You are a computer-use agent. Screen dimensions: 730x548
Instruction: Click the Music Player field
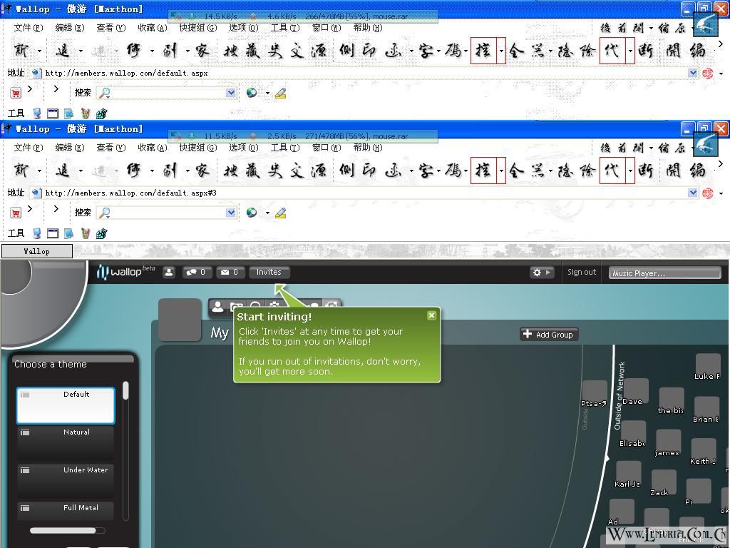664,273
